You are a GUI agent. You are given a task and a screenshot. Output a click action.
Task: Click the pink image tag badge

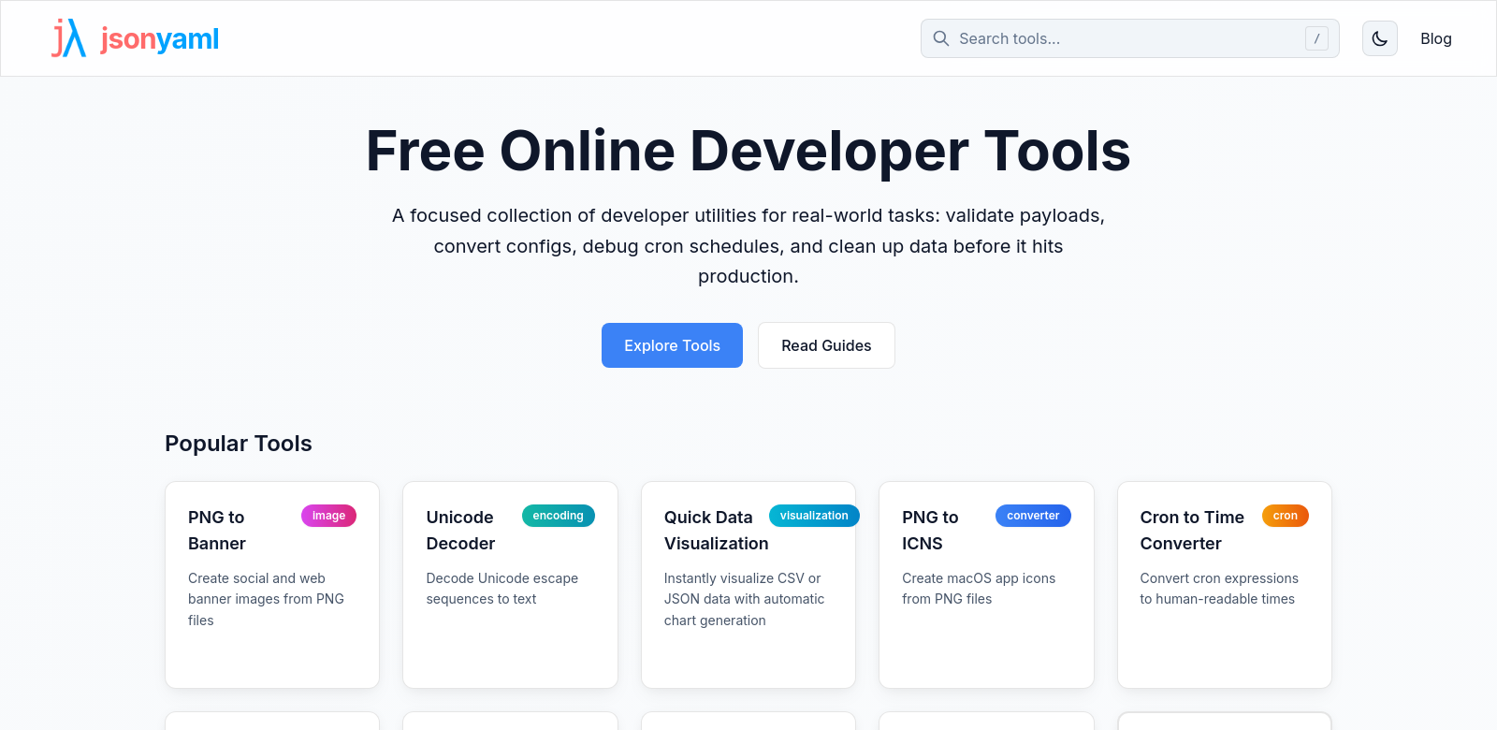point(328,516)
